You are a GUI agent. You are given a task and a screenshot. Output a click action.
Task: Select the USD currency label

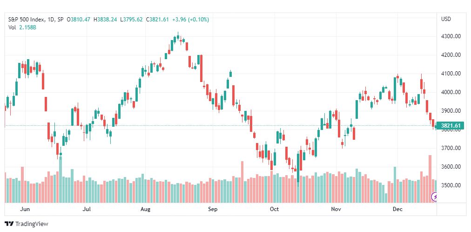tap(446, 19)
